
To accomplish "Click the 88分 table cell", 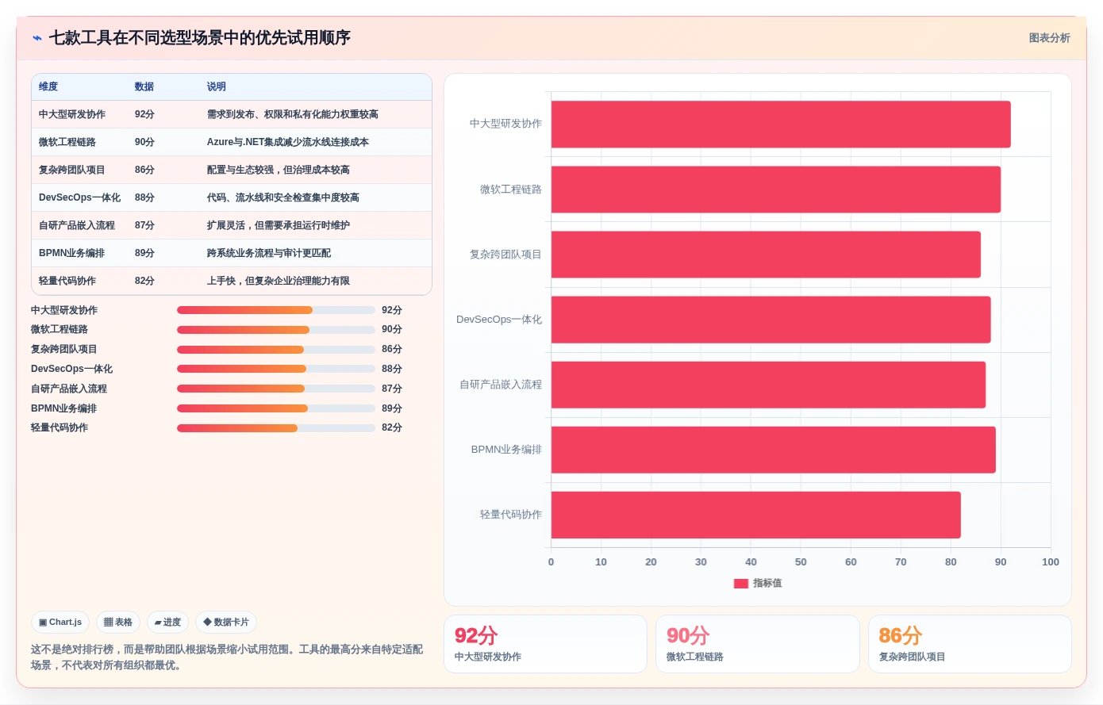I will pos(144,197).
